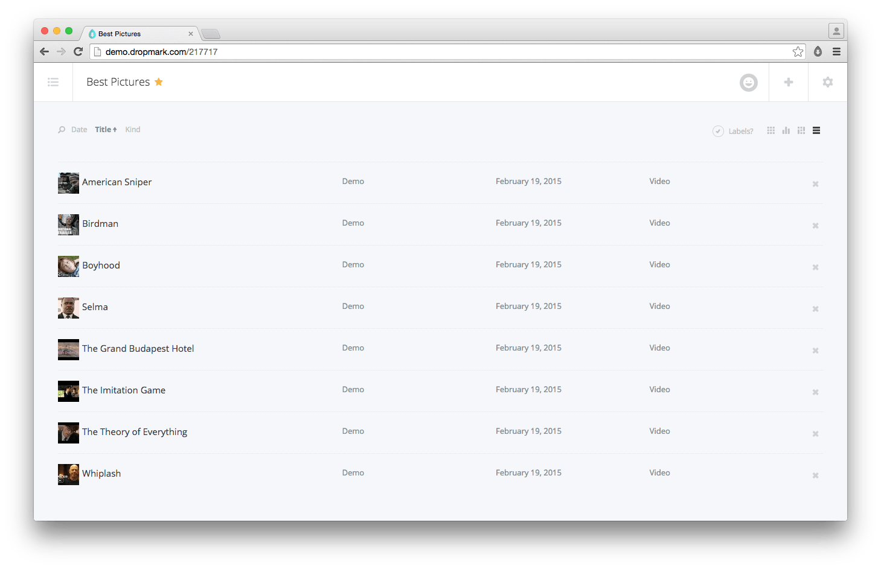The width and height of the screenshot is (881, 569).
Task: Click the star beside Best Pictures title
Action: (159, 81)
